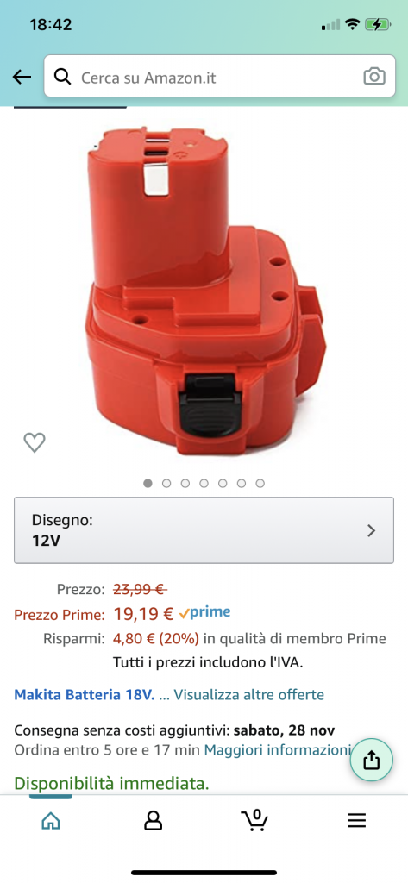Tap the magnifying glass search icon
408x883 pixels.
(x=63, y=77)
